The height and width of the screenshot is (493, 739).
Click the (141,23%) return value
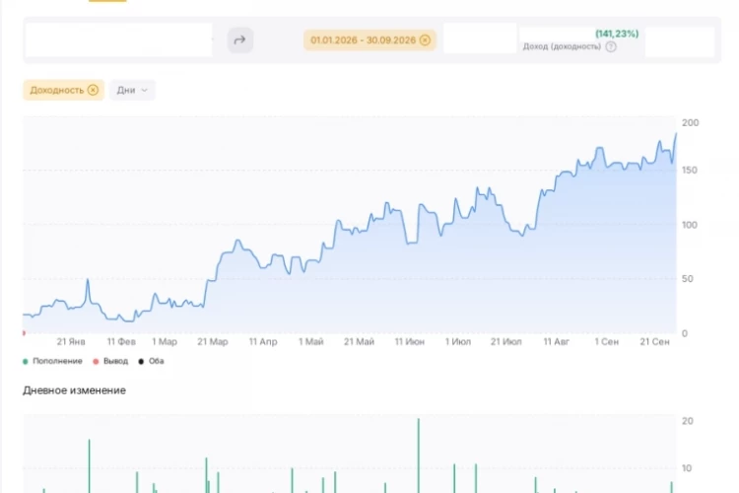(x=617, y=34)
